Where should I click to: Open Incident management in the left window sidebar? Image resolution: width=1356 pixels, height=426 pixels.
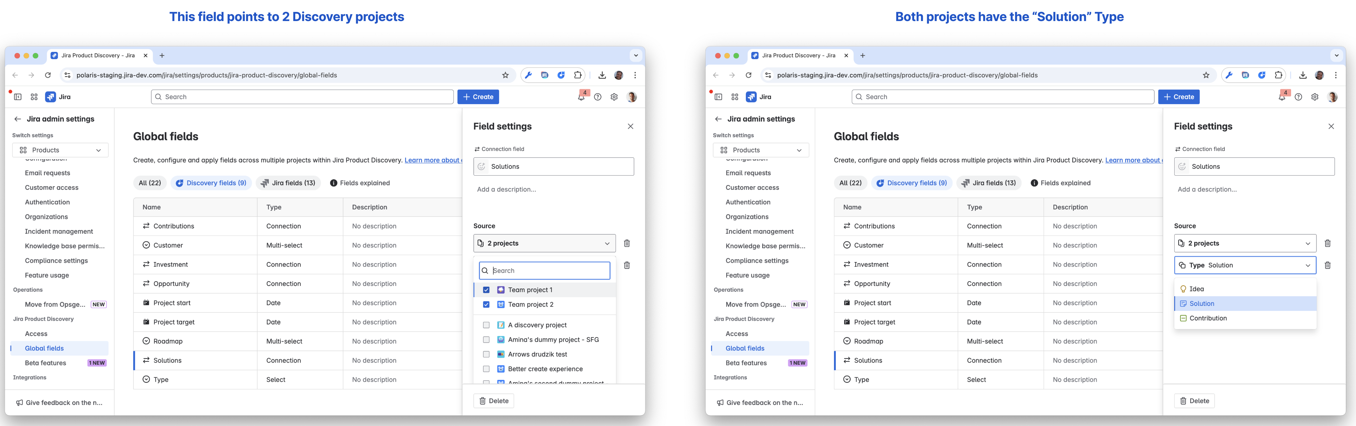click(x=59, y=232)
